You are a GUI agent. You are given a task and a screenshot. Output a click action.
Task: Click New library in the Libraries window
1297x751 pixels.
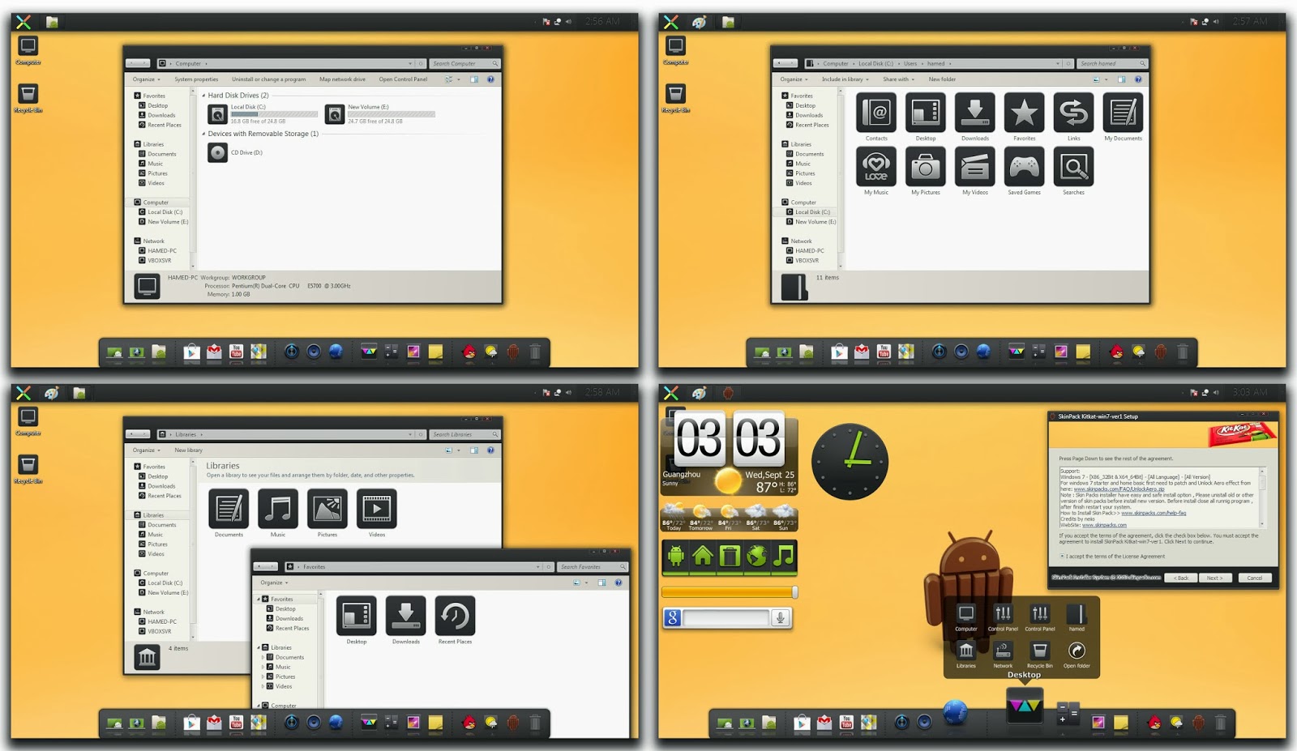click(x=189, y=450)
